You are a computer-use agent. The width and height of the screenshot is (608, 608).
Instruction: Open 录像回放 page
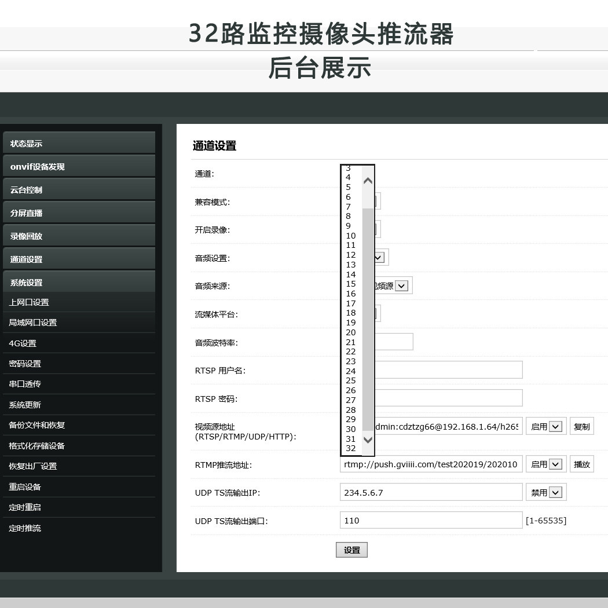tap(79, 236)
